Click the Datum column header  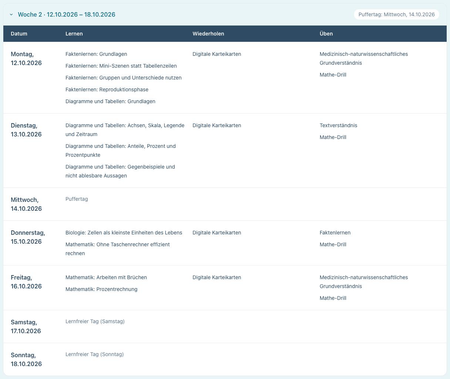coord(19,34)
